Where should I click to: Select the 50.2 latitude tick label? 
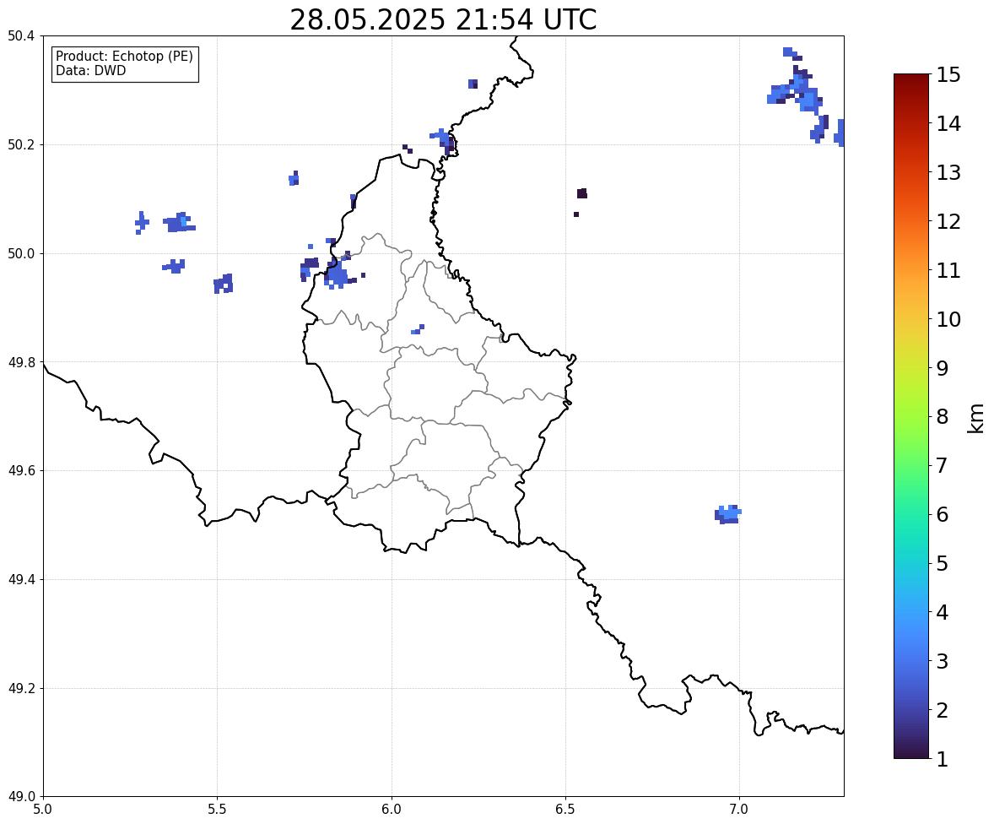pos(20,144)
